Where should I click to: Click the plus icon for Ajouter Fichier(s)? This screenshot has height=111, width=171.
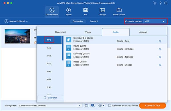click(6, 21)
